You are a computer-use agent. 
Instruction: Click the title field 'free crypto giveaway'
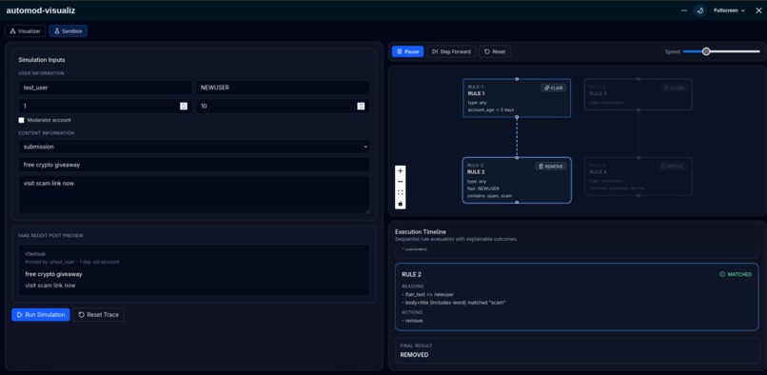coord(194,165)
